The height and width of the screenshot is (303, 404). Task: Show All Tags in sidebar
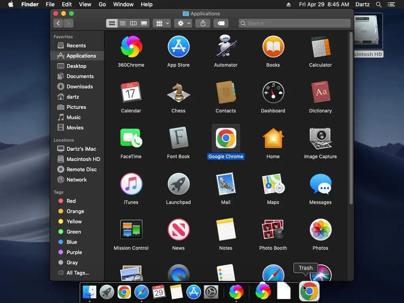[x=77, y=273]
